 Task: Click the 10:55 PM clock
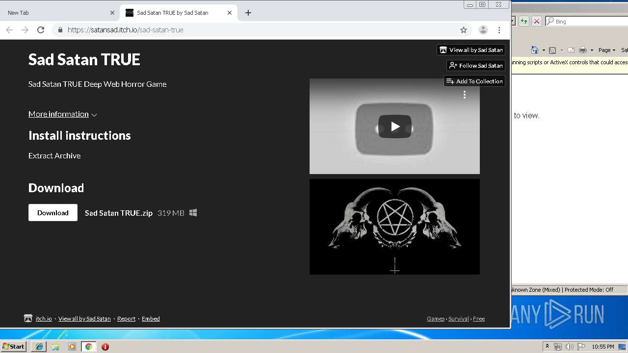pos(603,347)
